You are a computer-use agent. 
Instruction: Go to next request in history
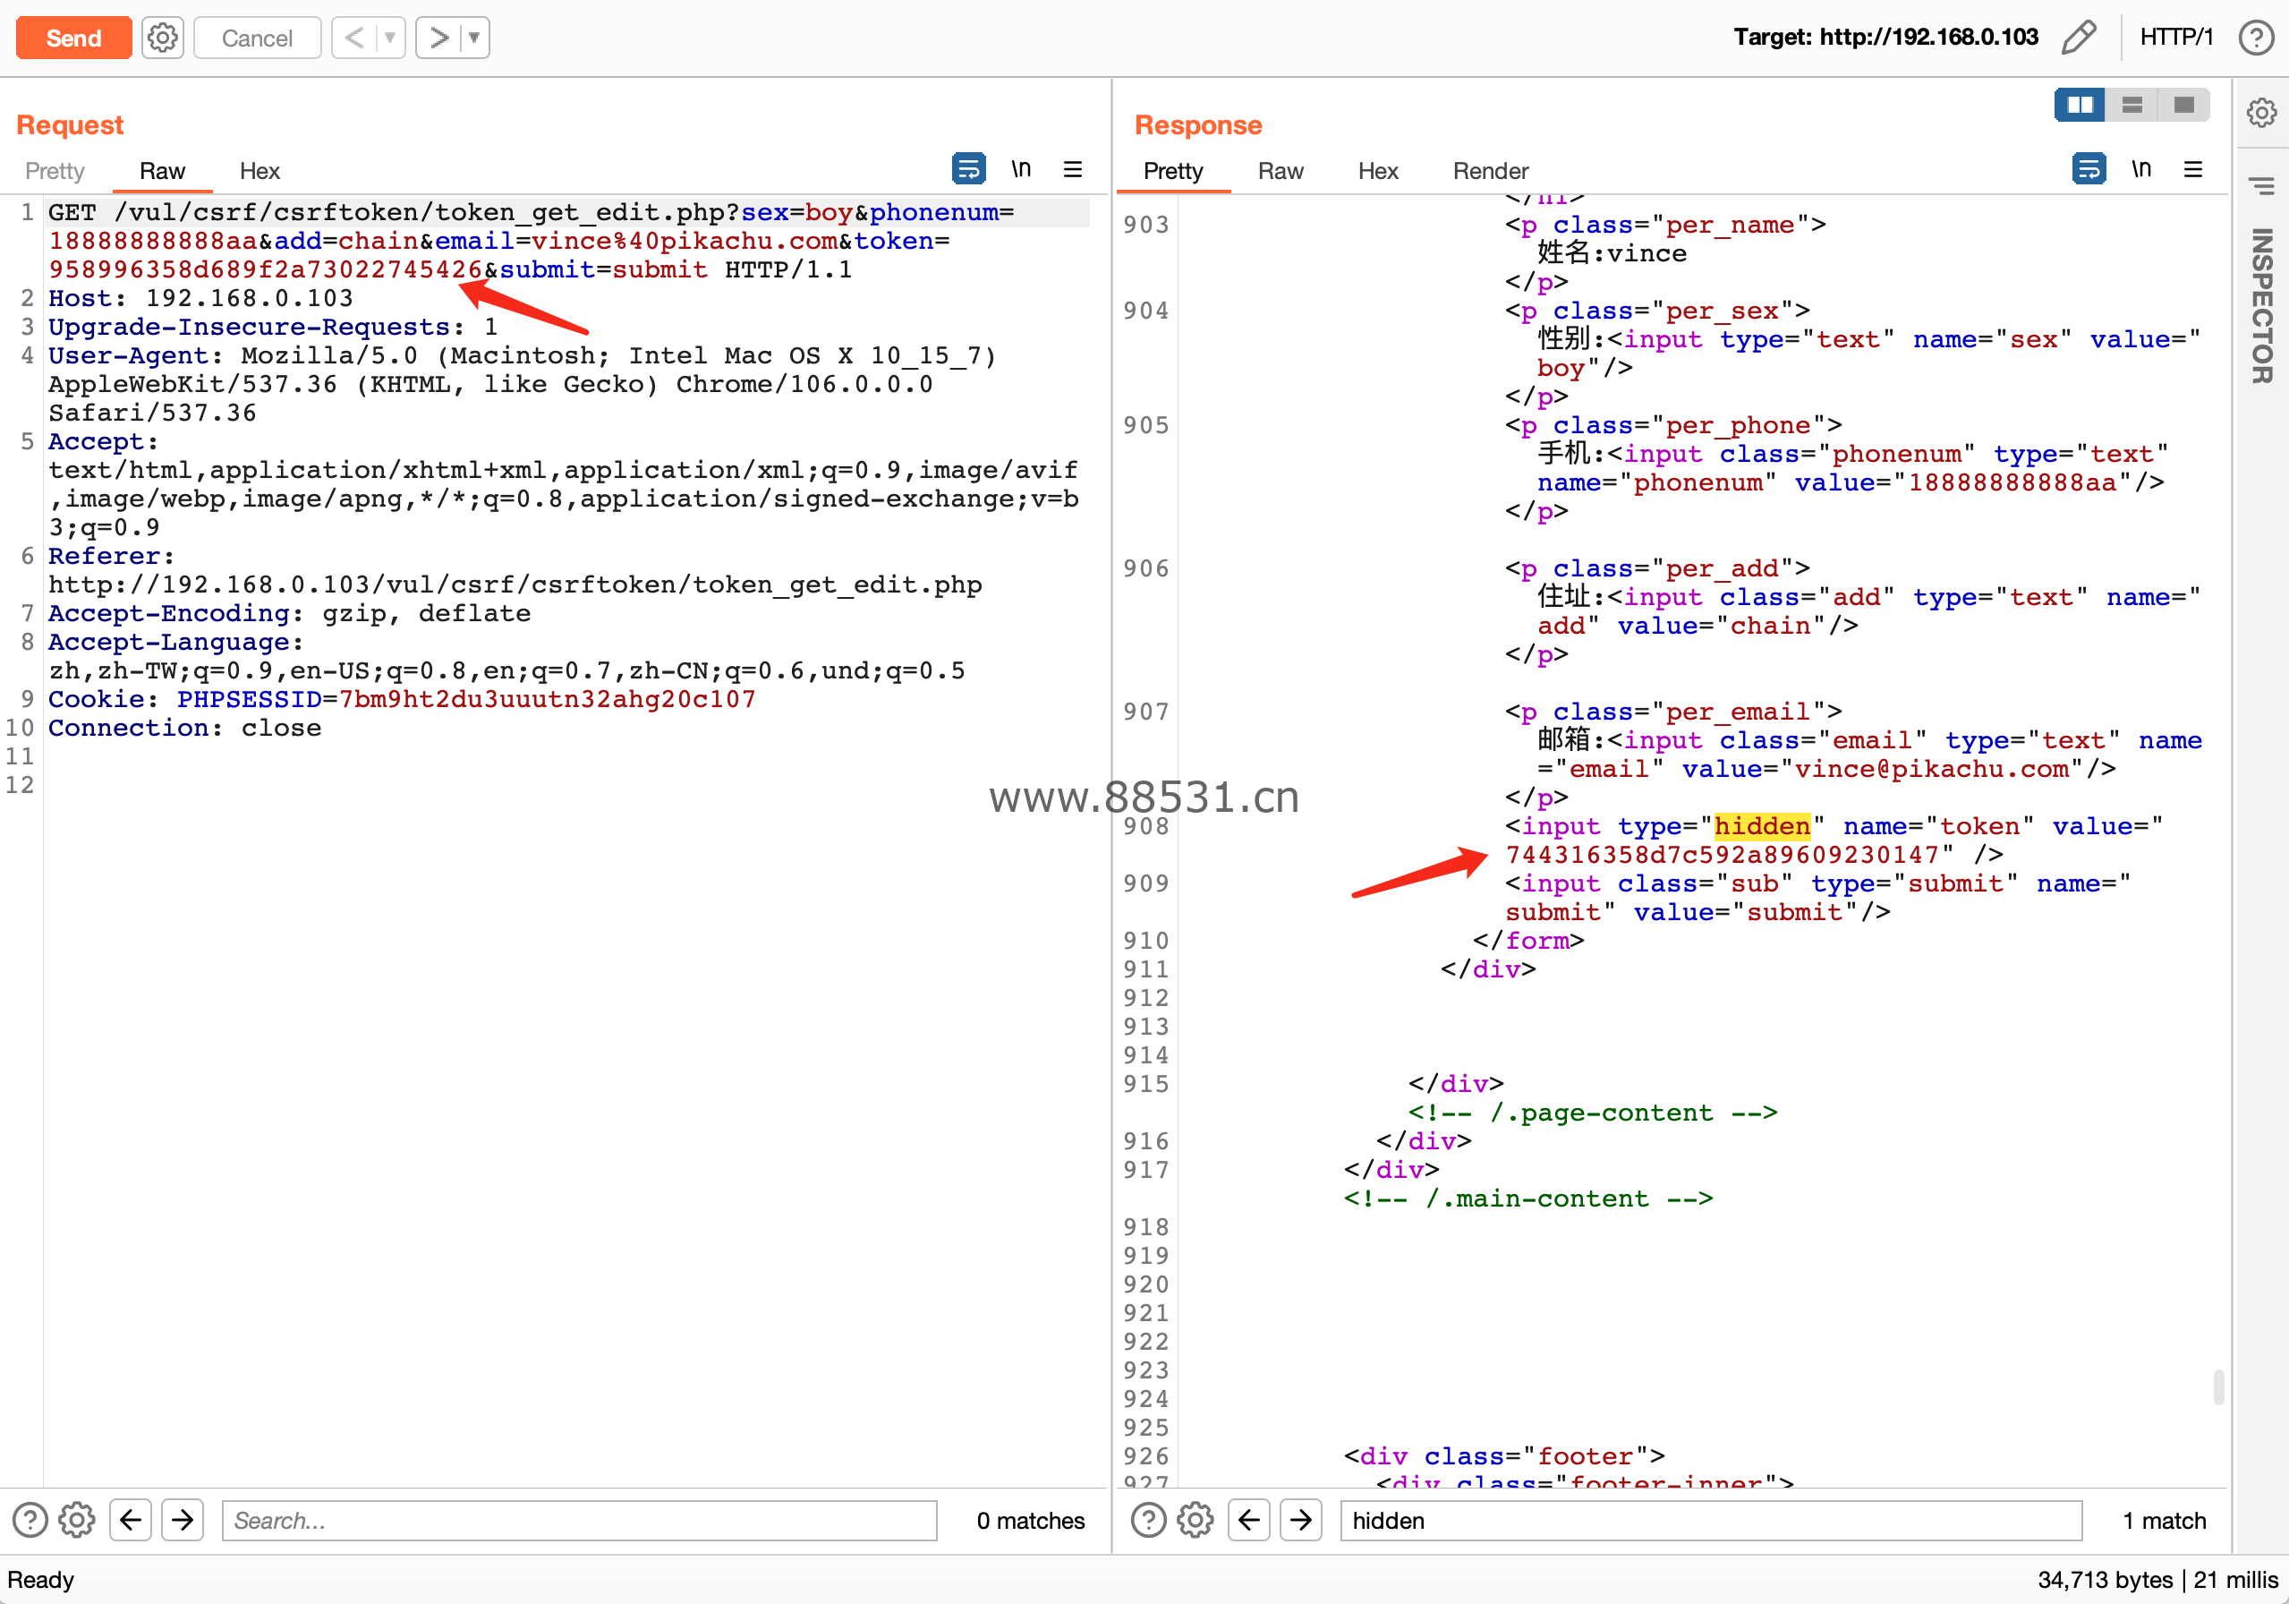click(x=438, y=38)
